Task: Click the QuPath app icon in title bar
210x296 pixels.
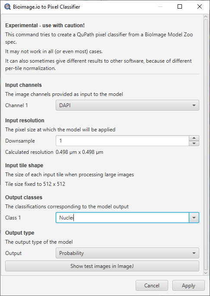Action: click(x=7, y=7)
